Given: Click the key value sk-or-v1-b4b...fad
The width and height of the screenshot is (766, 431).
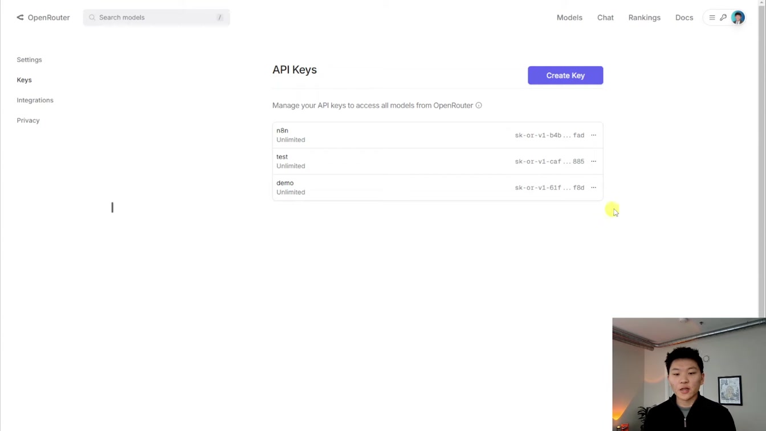Looking at the screenshot, I should pos(549,135).
